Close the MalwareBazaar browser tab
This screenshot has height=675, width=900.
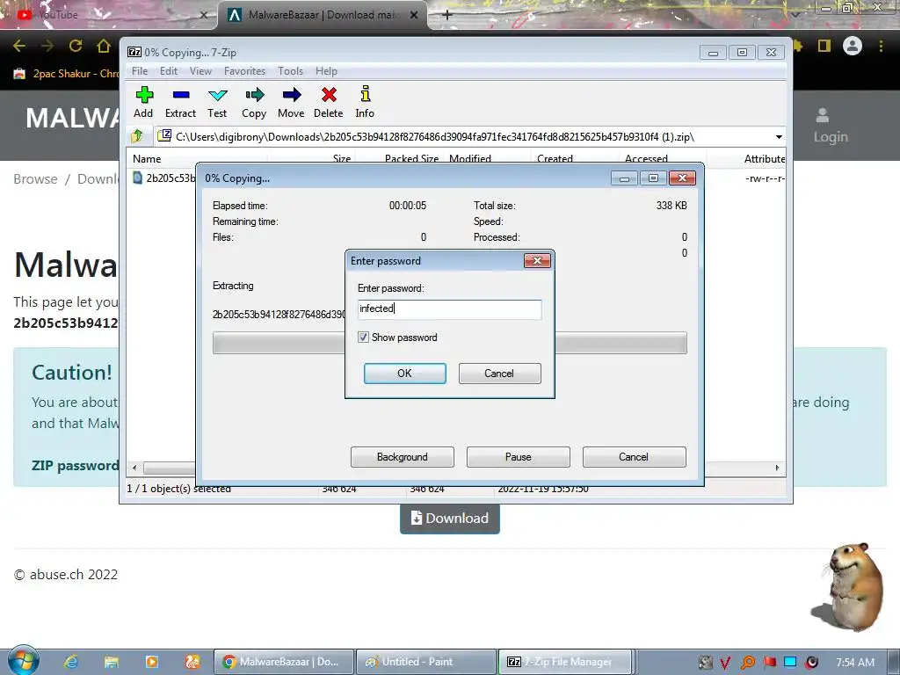[414, 15]
